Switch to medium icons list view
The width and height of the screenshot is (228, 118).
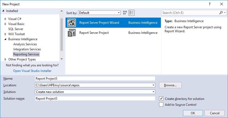131,13
